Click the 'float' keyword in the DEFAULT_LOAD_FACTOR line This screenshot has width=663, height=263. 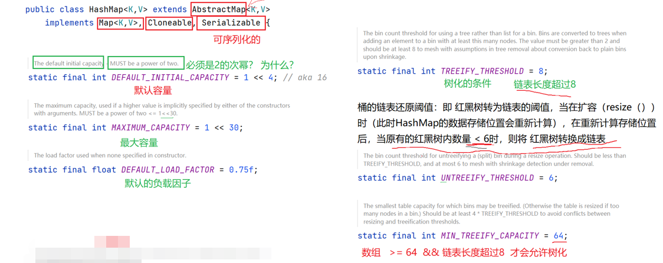tap(104, 170)
